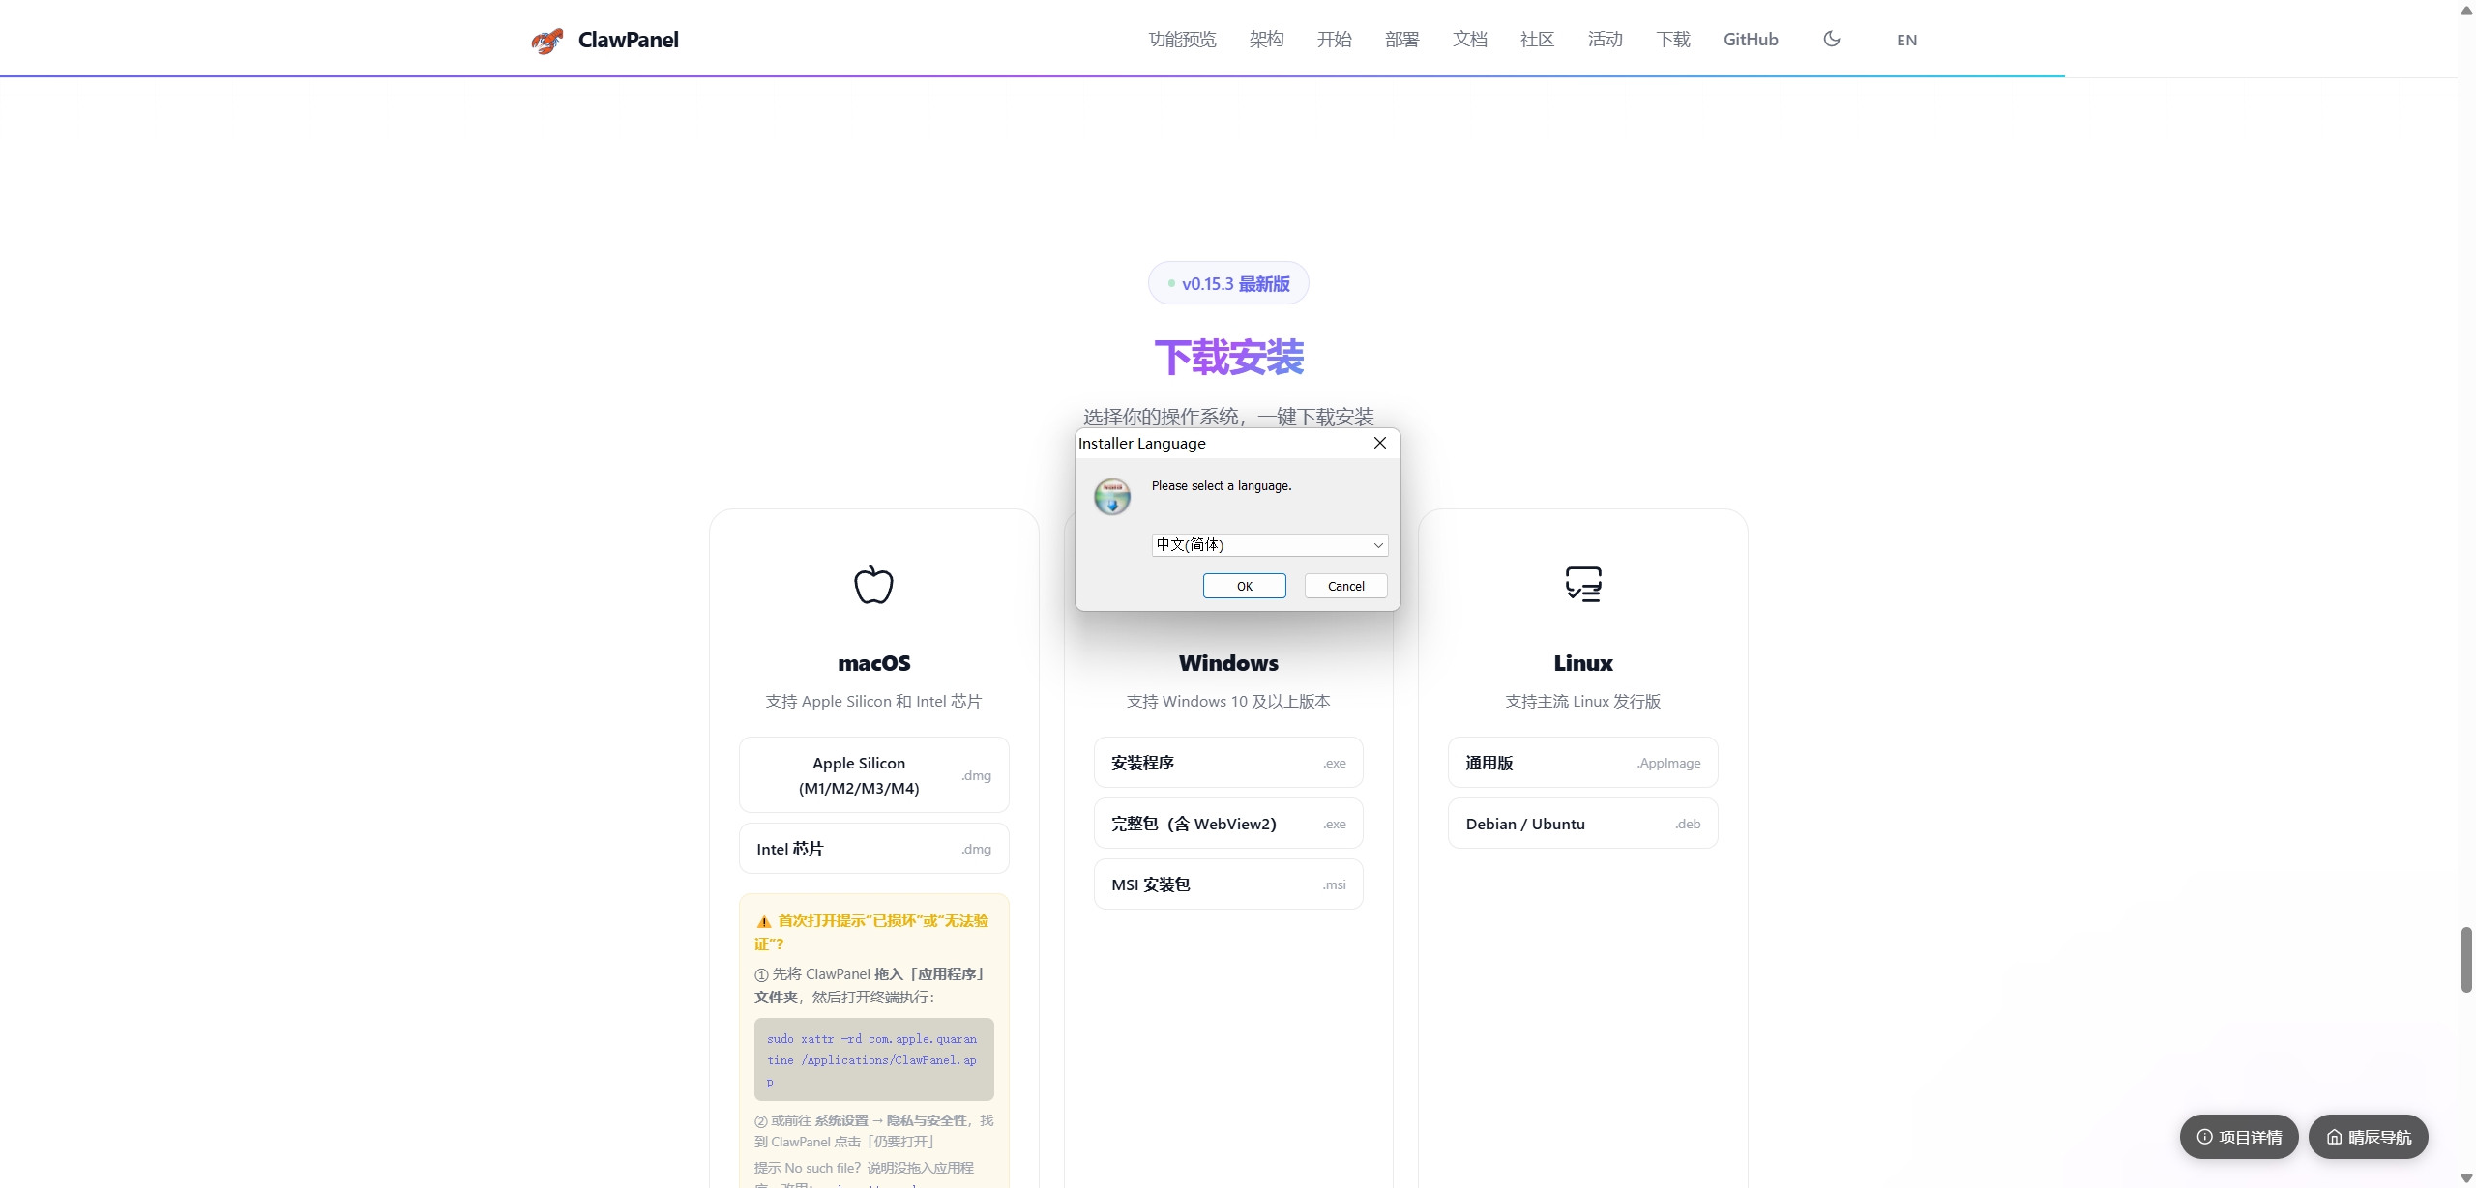Confirm language with the OK button
This screenshot has height=1188, width=2476.
point(1245,586)
